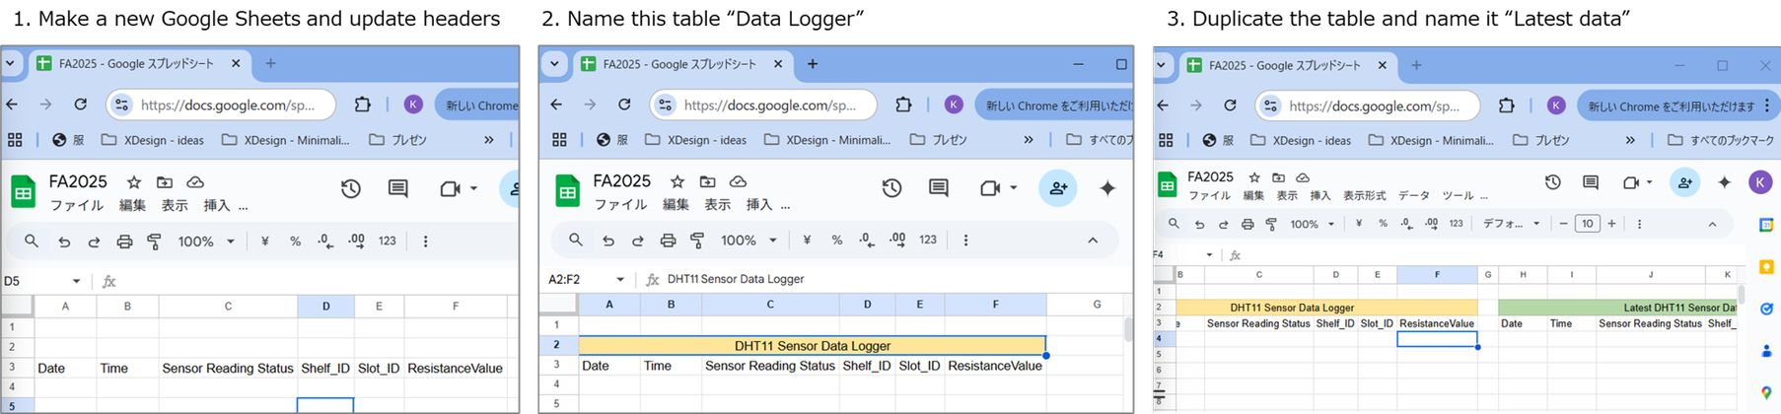This screenshot has height=414, width=1781.
Task: Click the Gemini sparkle icon in step 2 window
Action: click(x=1107, y=187)
